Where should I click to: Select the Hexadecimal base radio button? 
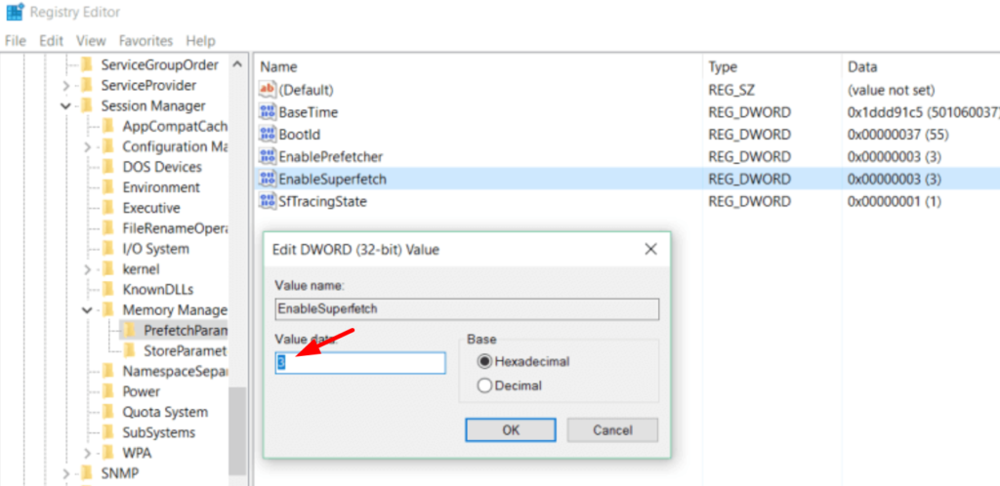click(483, 361)
